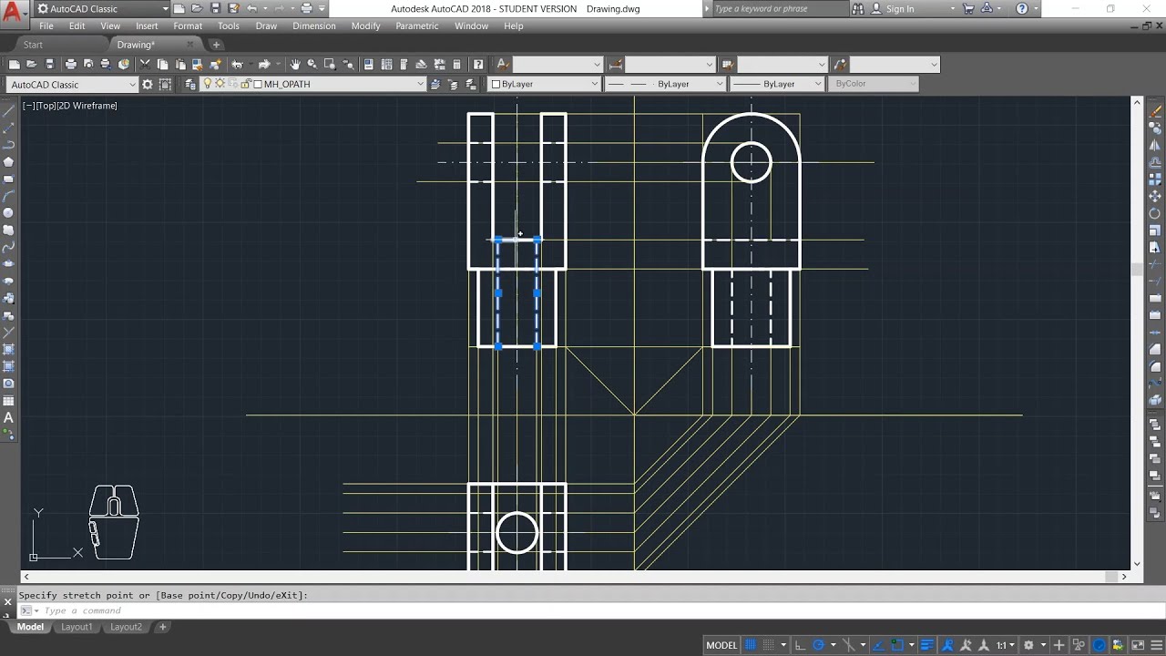Toggle Ortho mode in status bar
The image size is (1166, 656).
click(800, 645)
